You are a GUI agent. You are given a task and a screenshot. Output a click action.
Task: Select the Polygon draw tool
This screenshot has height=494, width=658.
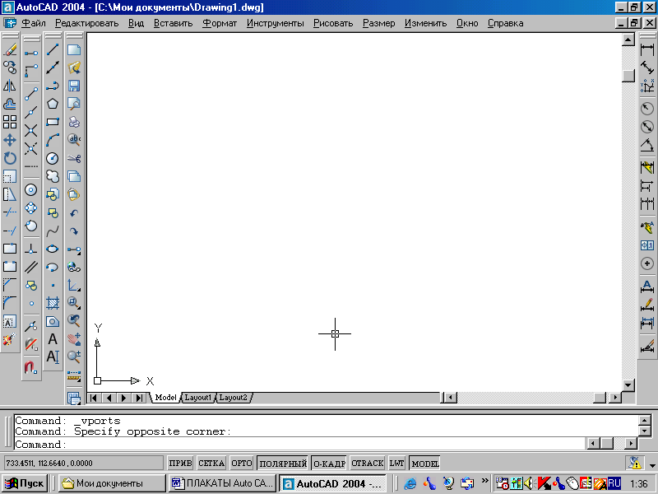53,104
